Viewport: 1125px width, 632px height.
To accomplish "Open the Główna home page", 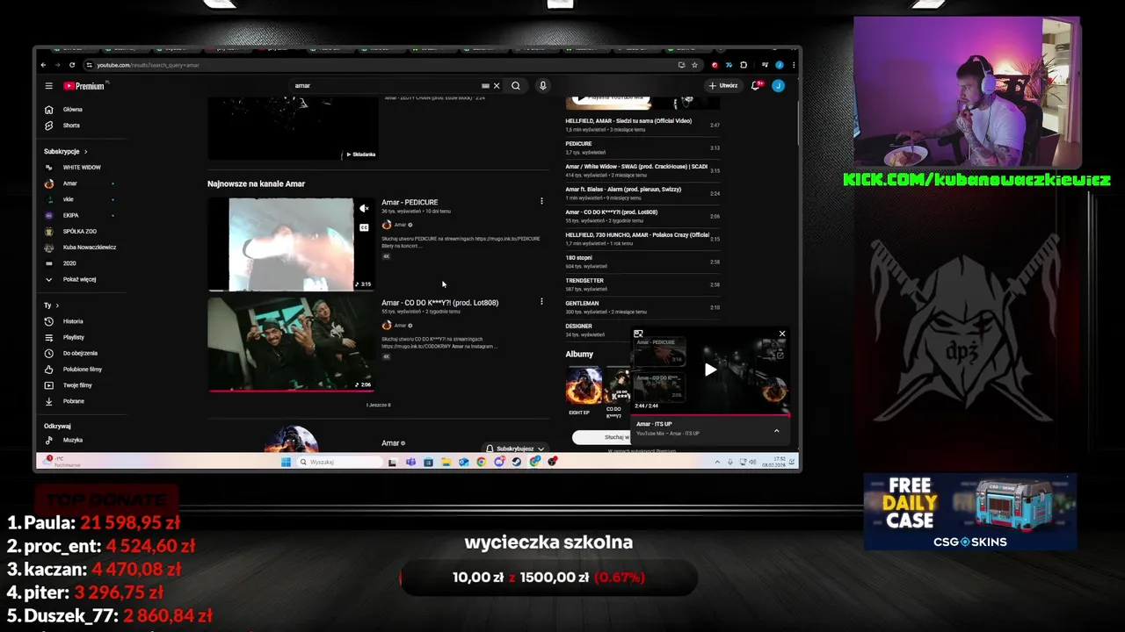I will [73, 110].
